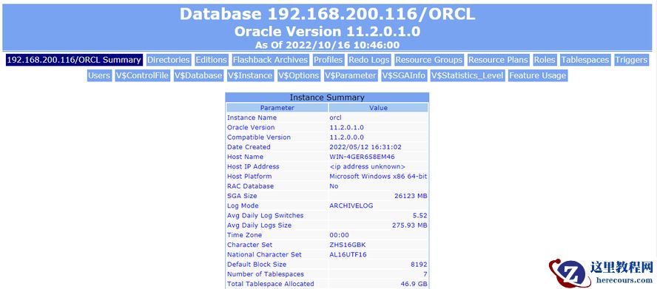Open the Triggers tab
The image size is (657, 289).
[631, 60]
